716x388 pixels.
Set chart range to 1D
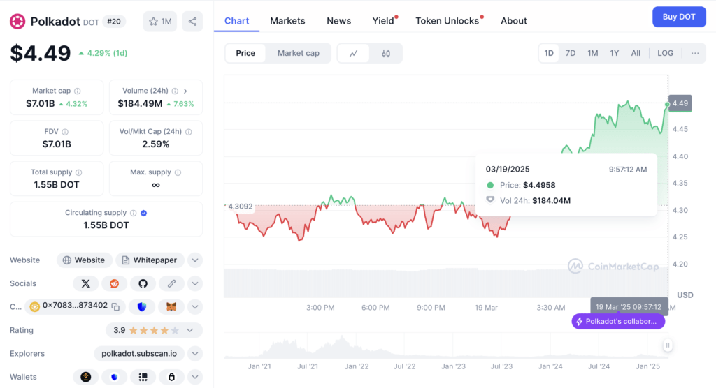tap(549, 53)
